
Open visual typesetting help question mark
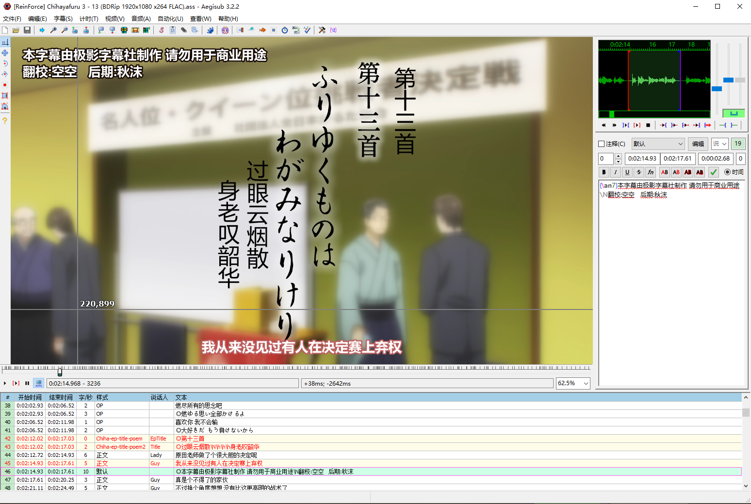coord(5,120)
